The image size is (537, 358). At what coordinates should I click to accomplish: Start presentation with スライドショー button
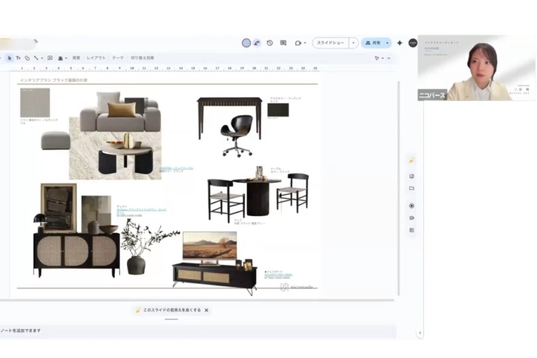pos(330,43)
